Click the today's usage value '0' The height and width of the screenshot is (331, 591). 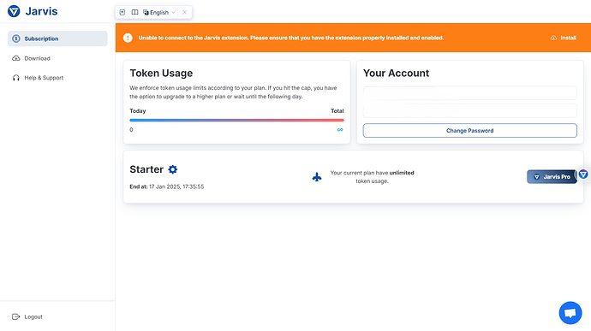pyautogui.click(x=131, y=129)
